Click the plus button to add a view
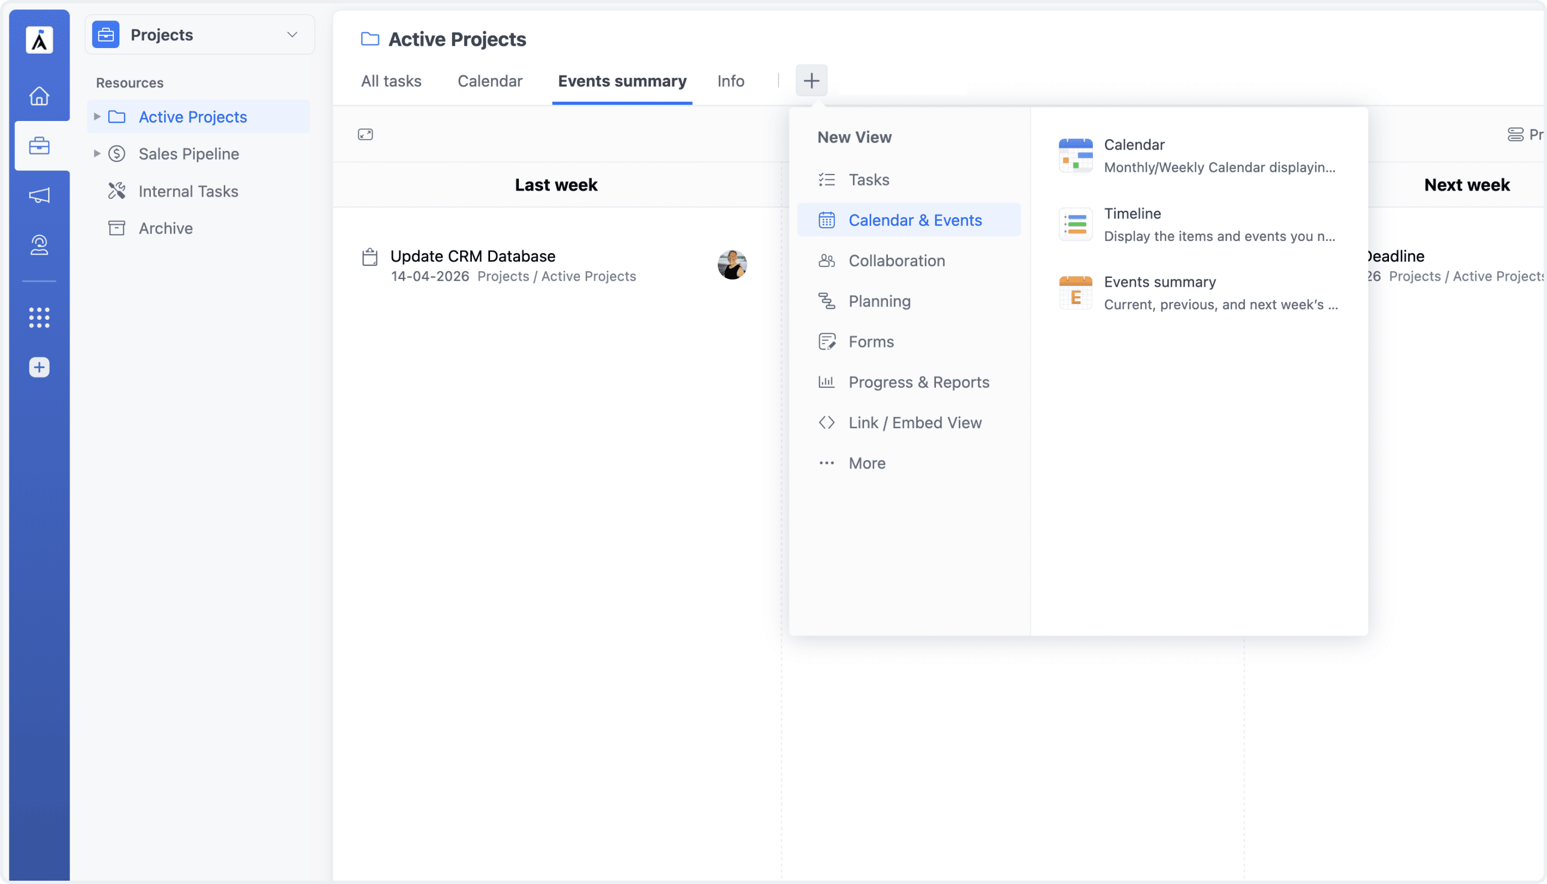 coord(811,80)
